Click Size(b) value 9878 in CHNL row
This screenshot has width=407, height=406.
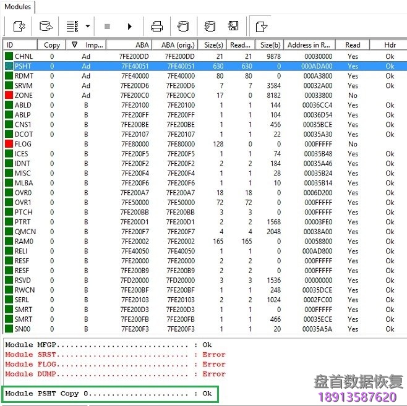(x=273, y=56)
